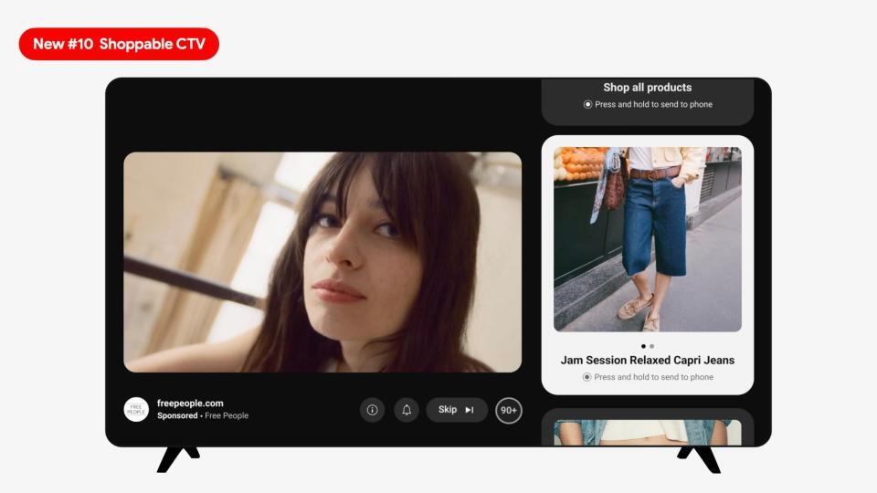Click the second carousel dot indicator

(651, 346)
